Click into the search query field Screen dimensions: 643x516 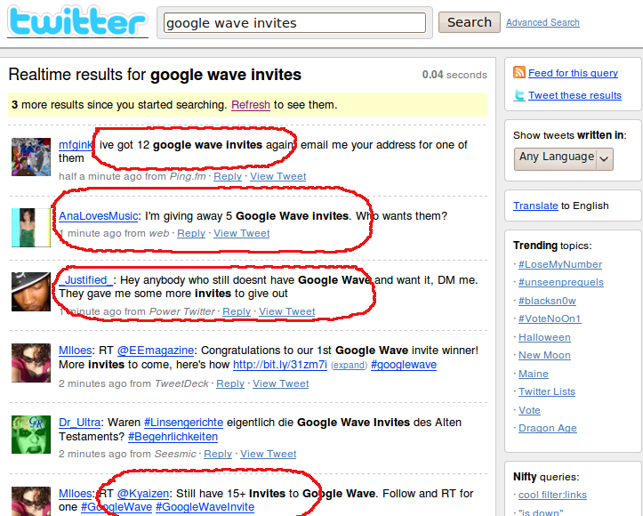(294, 23)
